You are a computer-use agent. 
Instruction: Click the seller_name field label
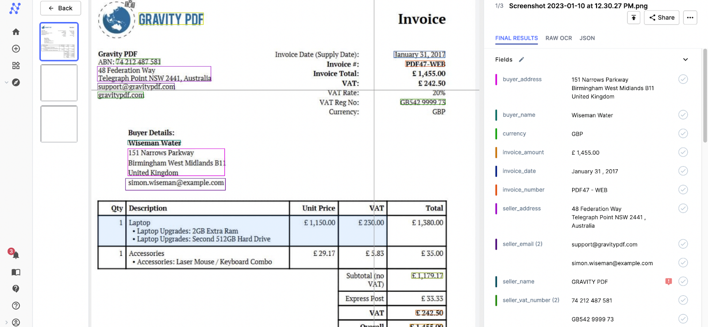pos(519,281)
